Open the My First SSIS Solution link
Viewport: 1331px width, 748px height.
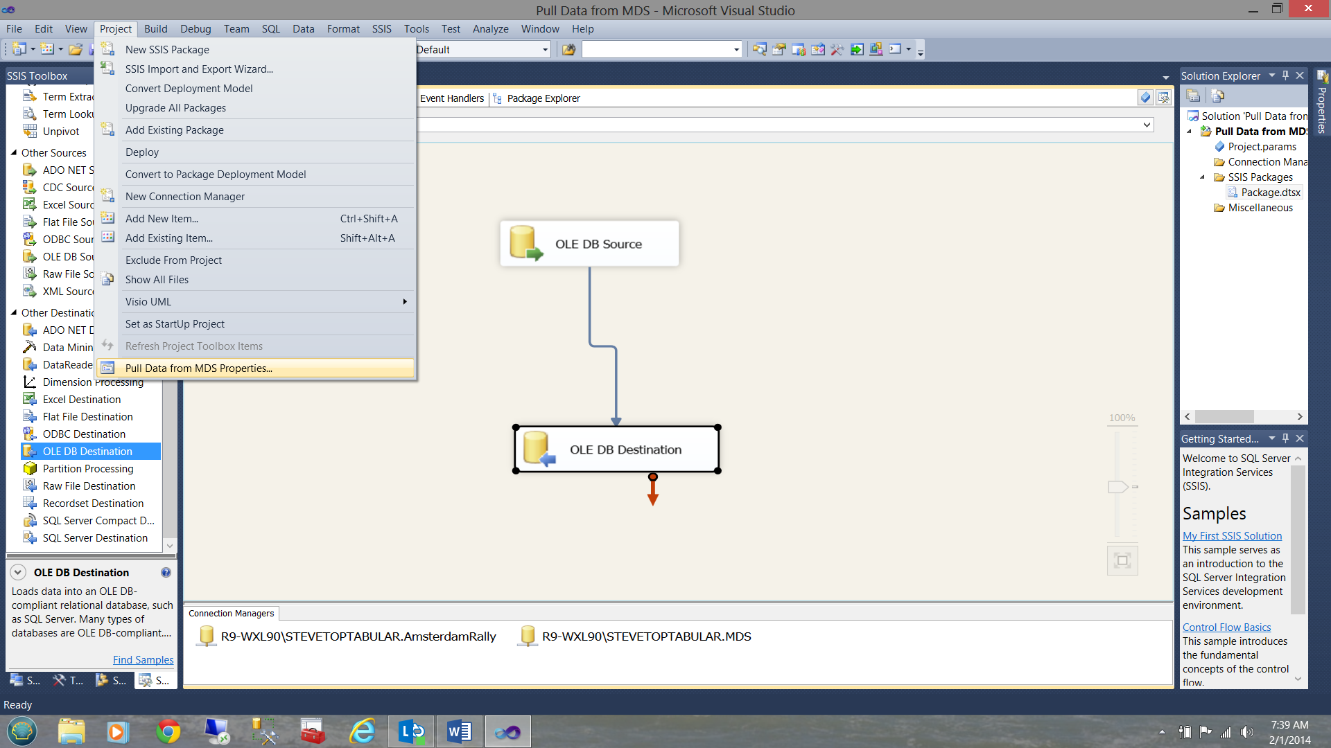(x=1232, y=536)
